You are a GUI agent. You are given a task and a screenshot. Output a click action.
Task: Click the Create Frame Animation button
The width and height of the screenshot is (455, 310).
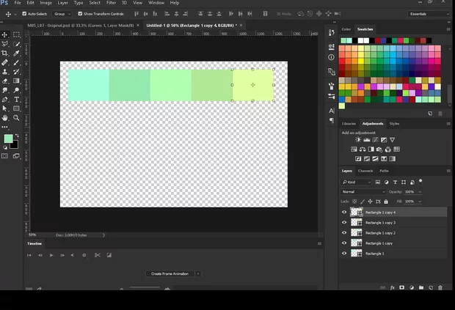[170, 273]
